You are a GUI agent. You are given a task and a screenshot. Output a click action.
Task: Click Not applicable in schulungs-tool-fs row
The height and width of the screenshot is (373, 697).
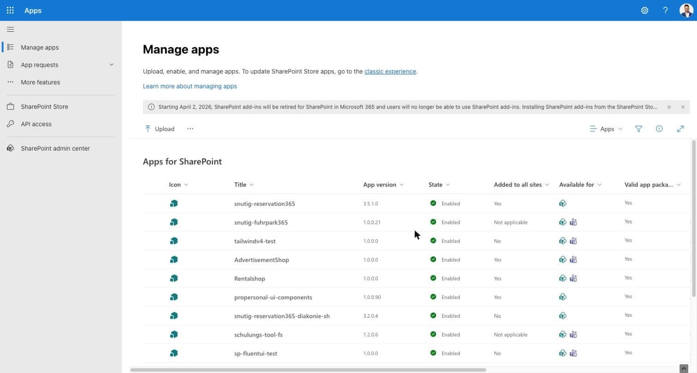(x=511, y=335)
